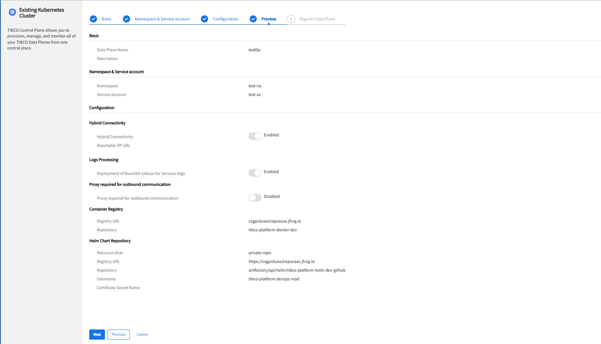
Task: Click the artifactory/api/helm/tibco-platform-helm-dev-github repository value
Action: [297, 270]
